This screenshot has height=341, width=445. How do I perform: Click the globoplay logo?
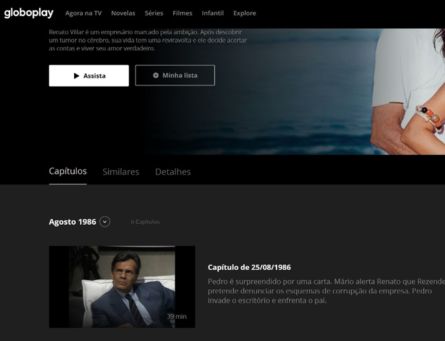[x=29, y=13]
